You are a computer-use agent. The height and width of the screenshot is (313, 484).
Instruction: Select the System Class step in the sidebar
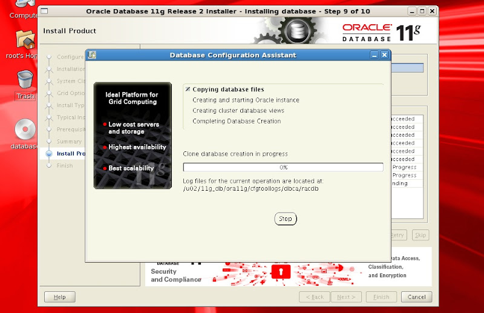(71, 81)
